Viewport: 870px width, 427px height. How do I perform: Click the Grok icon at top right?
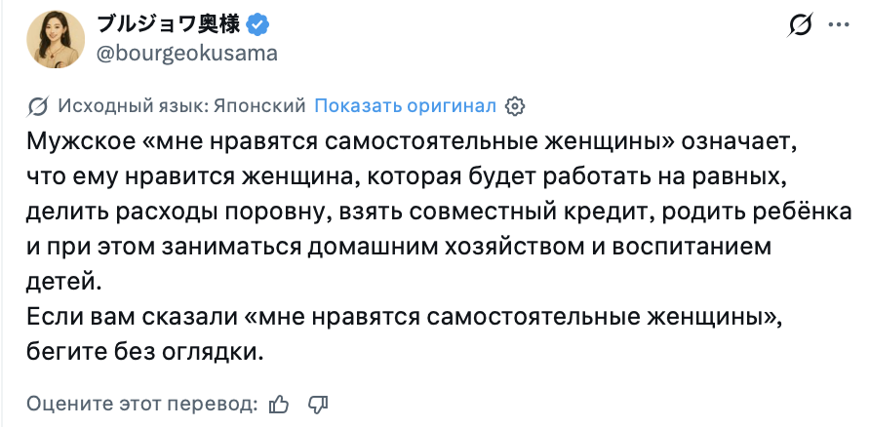[800, 24]
